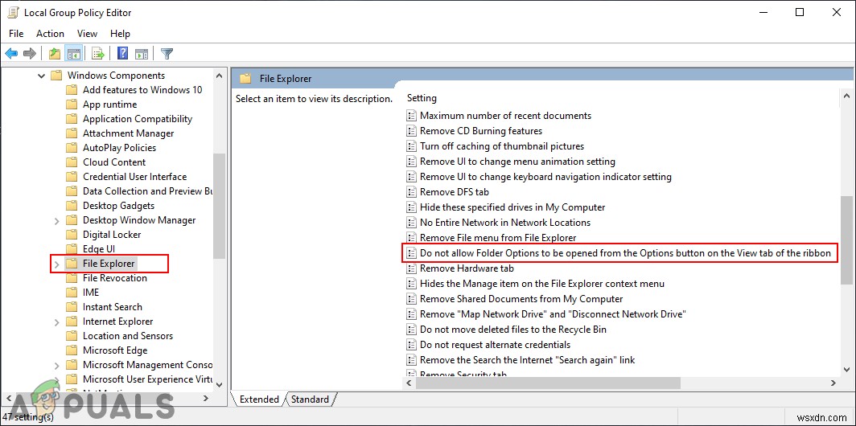The width and height of the screenshot is (856, 426).
Task: Expand the Desktop Window Manager node
Action: point(57,220)
